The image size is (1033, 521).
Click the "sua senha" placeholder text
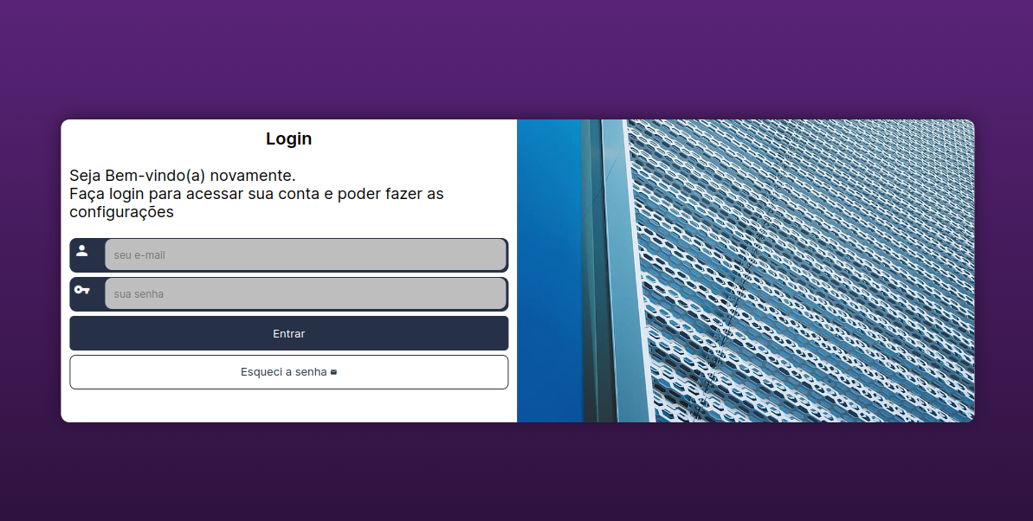pyautogui.click(x=139, y=293)
